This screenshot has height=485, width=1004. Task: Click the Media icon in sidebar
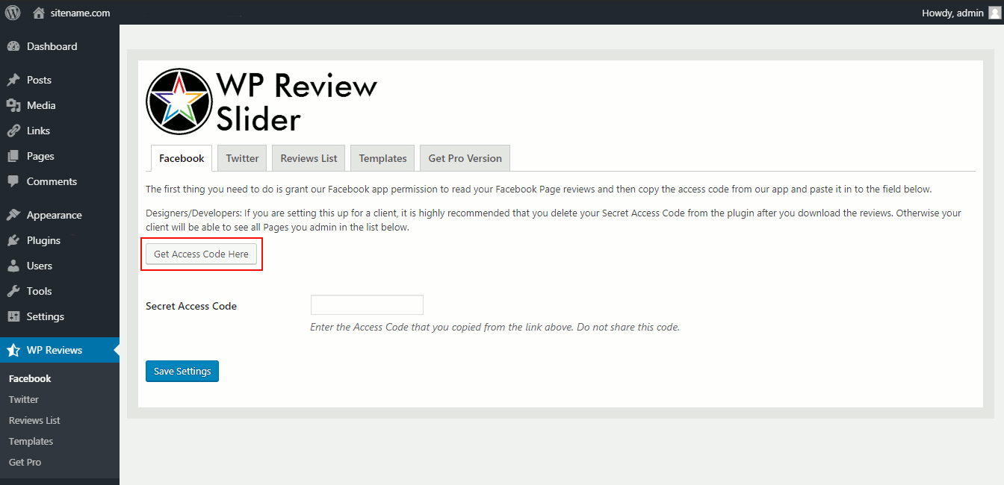tap(13, 105)
